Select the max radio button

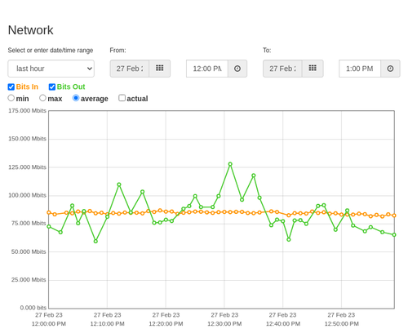coord(42,98)
